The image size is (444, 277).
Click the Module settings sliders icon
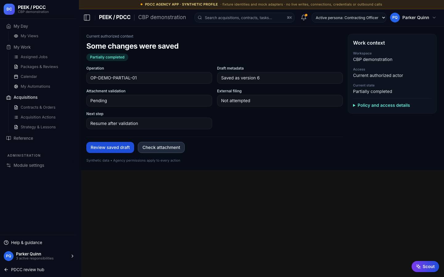click(9, 165)
